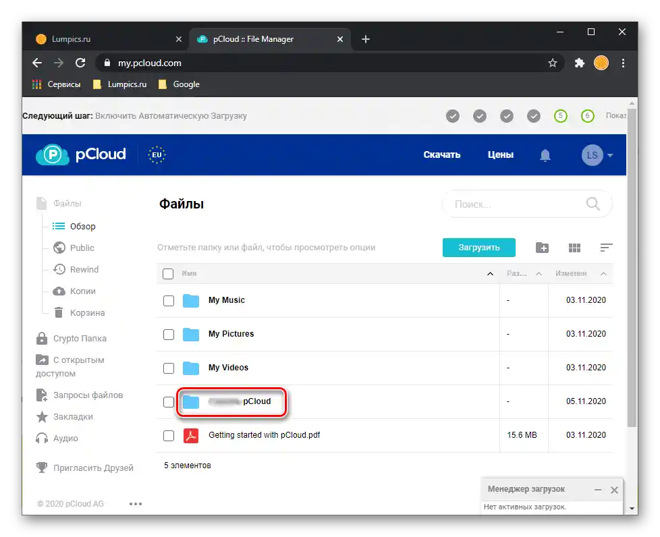Open the Сервисы bookmark
Image resolution: width=660 pixels, height=537 pixels.
[x=57, y=84]
